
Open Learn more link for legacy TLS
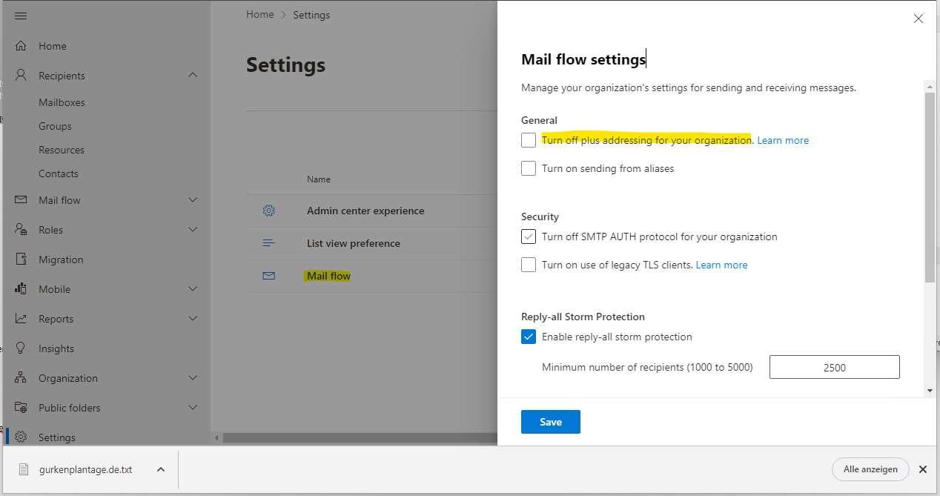[721, 265]
